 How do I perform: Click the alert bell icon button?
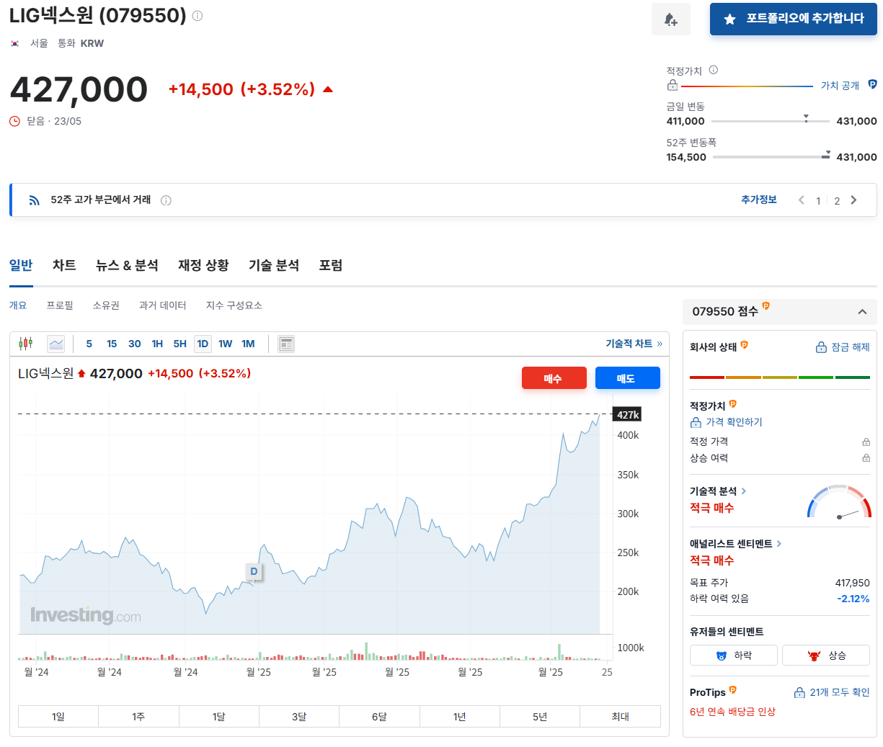click(670, 19)
